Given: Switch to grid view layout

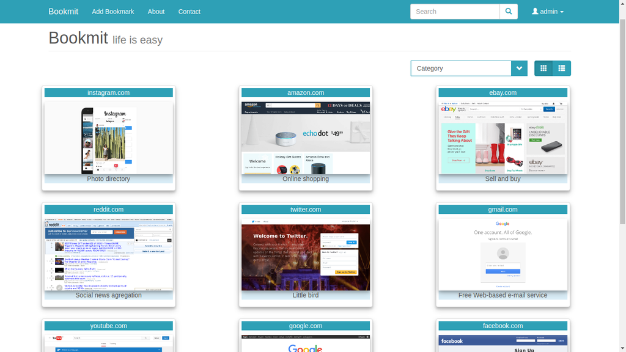Looking at the screenshot, I should click(x=543, y=68).
